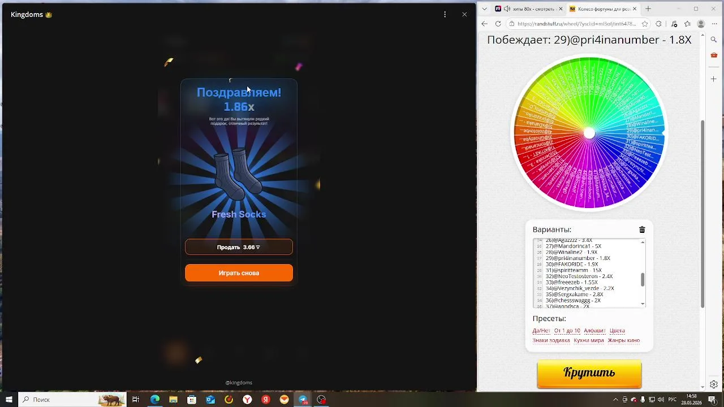The height and width of the screenshot is (407, 724).
Task: Select the 29)@pri4inanumber - 1.8X line
Action: tap(578, 258)
